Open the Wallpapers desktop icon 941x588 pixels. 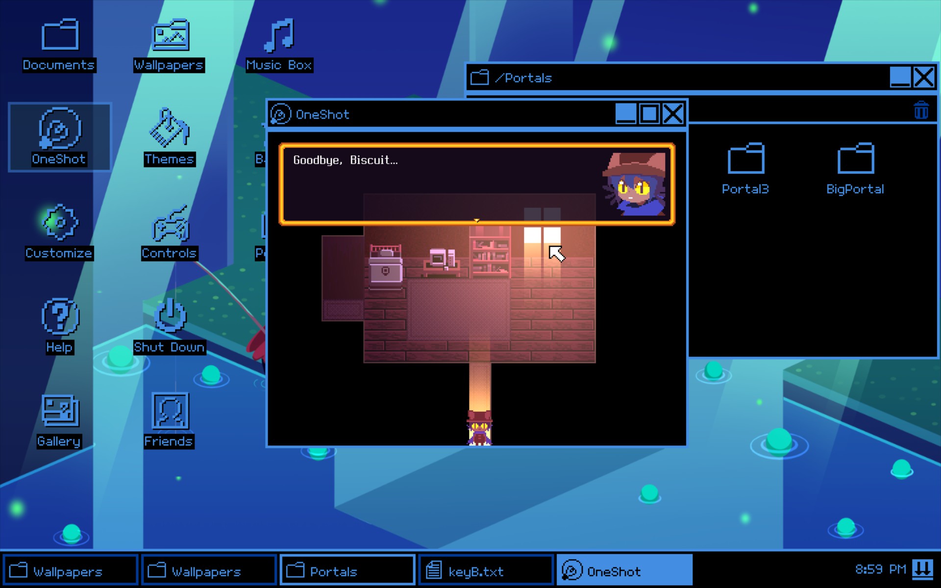[170, 45]
